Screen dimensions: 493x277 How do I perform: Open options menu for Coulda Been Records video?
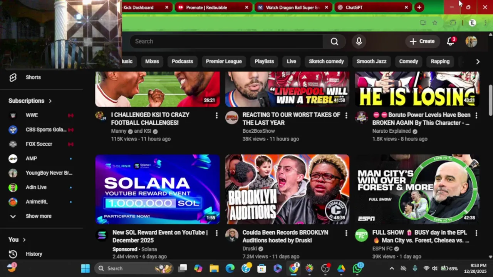coord(346,233)
